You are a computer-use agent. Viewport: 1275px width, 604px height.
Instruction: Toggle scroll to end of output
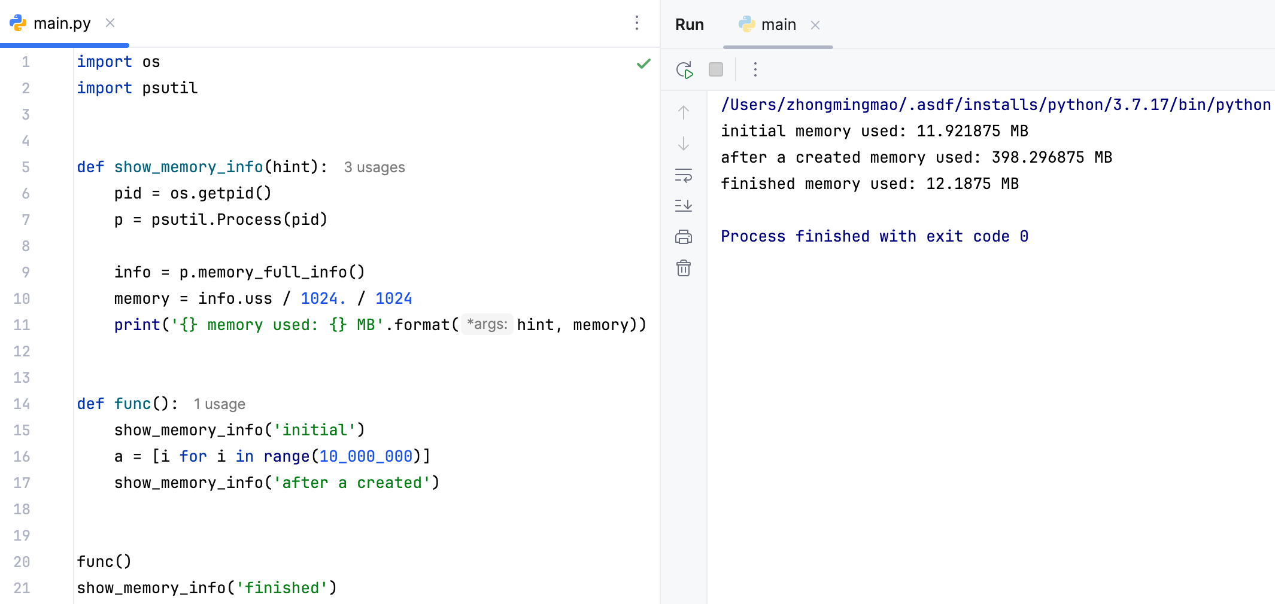click(x=684, y=206)
